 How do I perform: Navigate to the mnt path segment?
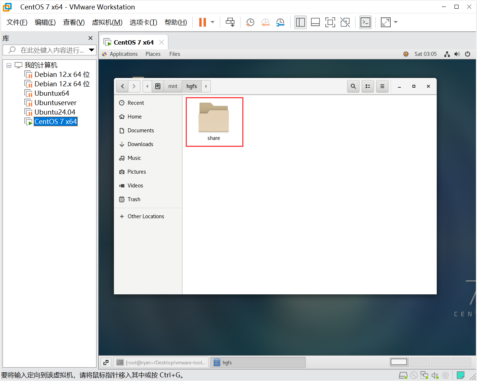pyautogui.click(x=173, y=86)
